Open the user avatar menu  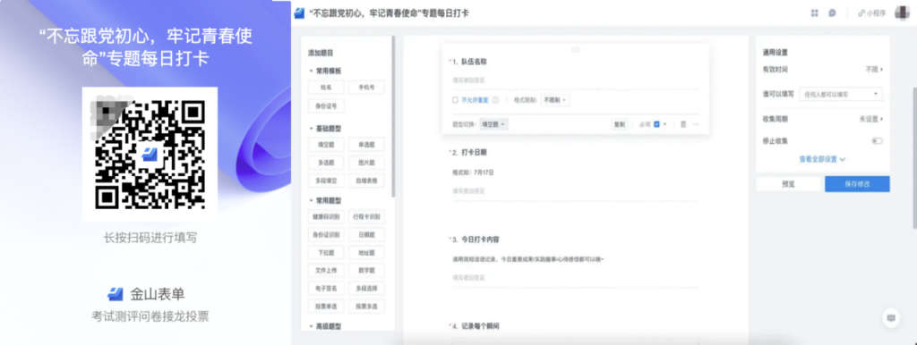tap(902, 13)
